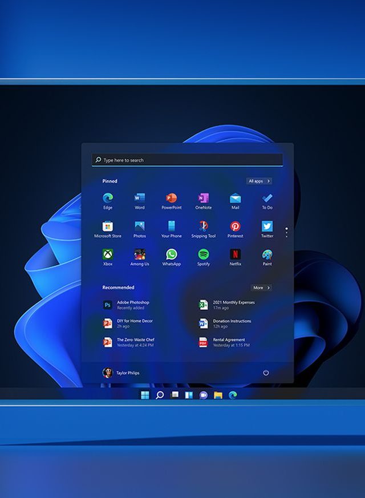Image resolution: width=365 pixels, height=498 pixels.
Task: Open WhatsApp pinned app
Action: (171, 255)
